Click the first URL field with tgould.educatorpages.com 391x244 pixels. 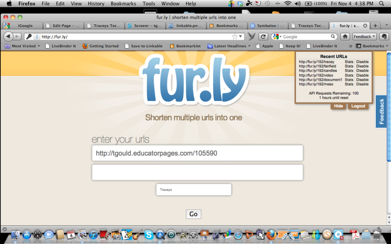197,153
